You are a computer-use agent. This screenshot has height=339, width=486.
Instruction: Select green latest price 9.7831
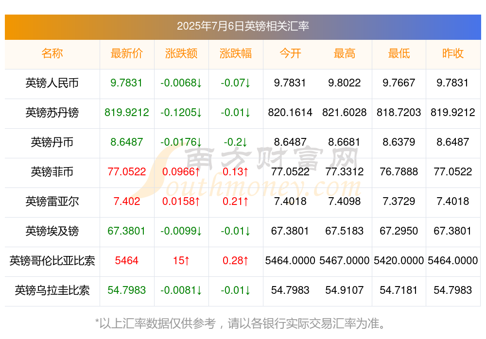pos(126,83)
